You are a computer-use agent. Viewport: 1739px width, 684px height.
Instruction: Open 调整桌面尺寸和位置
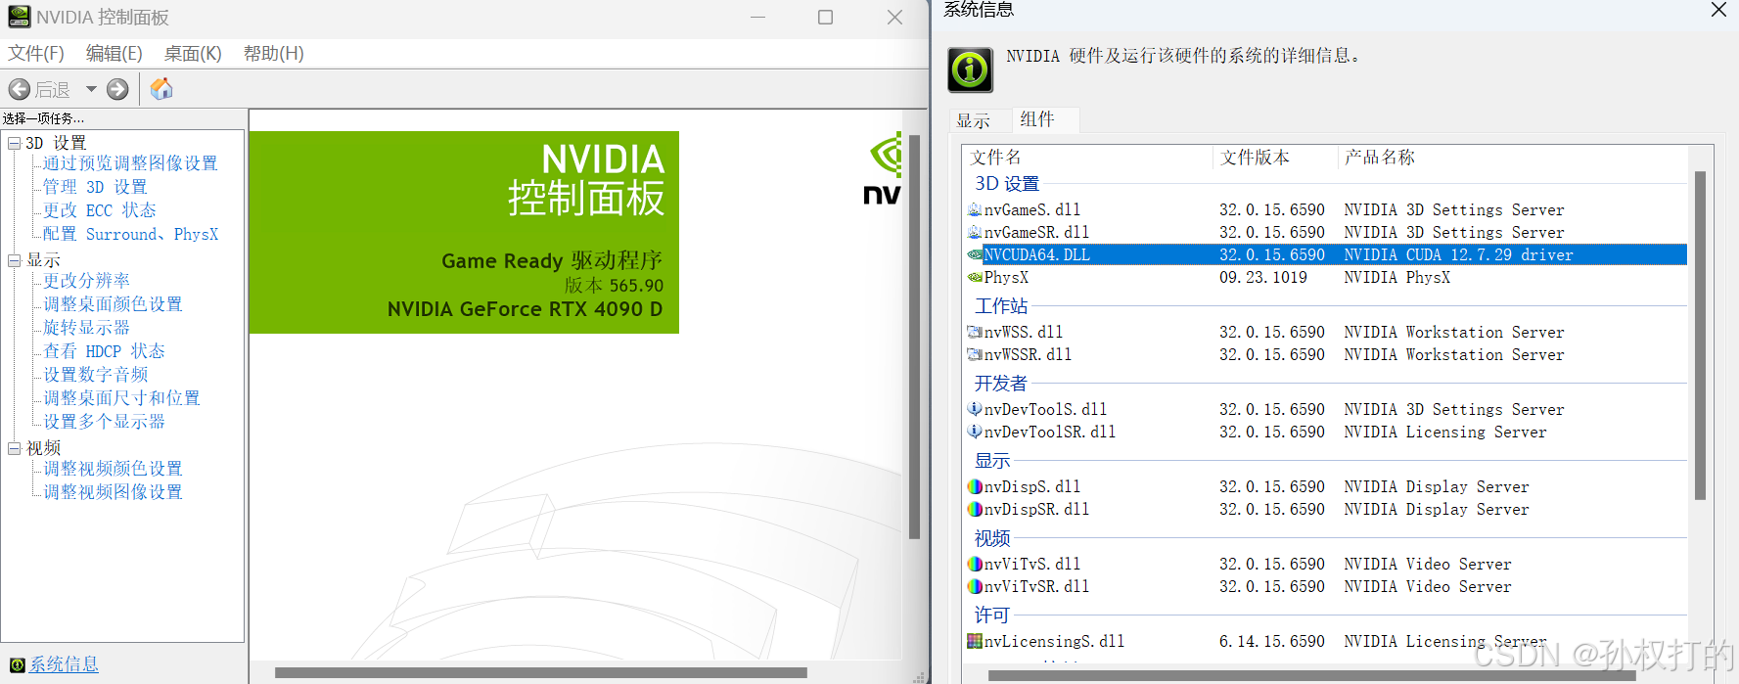(x=121, y=398)
